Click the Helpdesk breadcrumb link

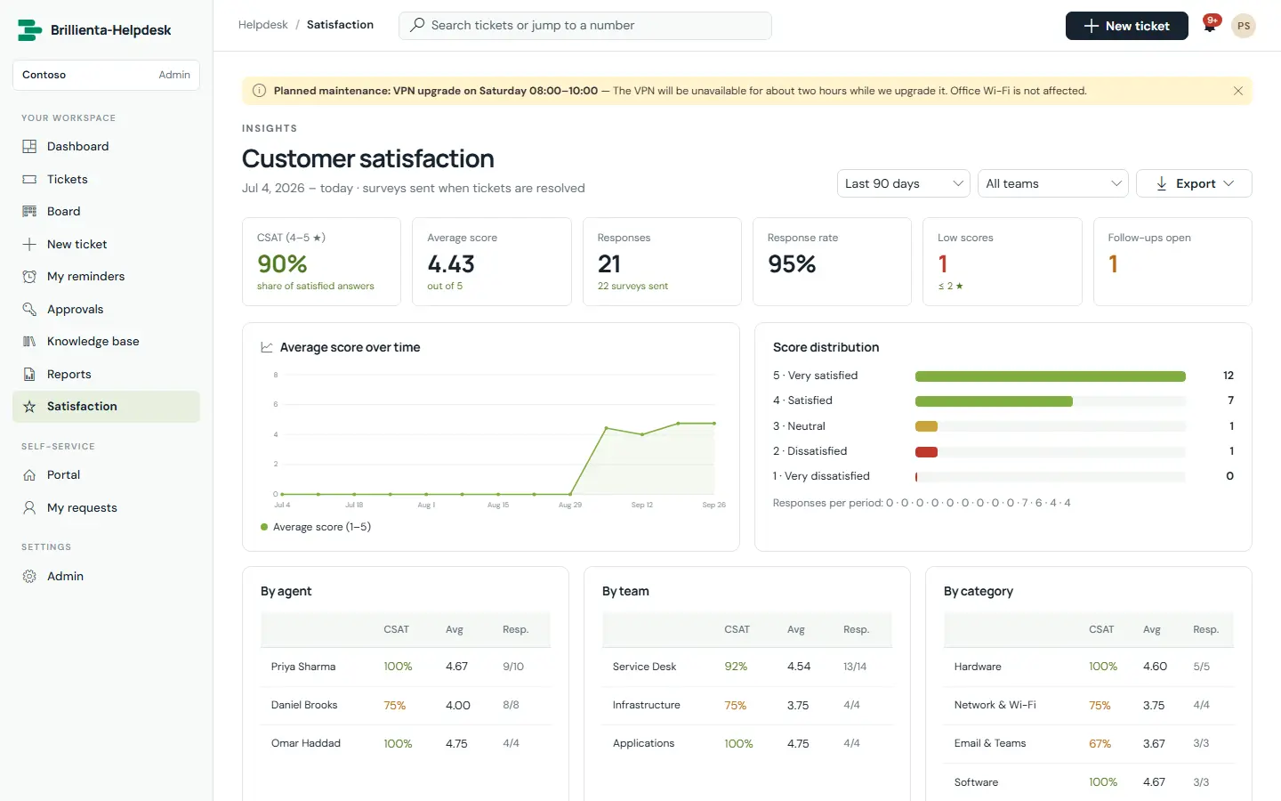click(262, 25)
